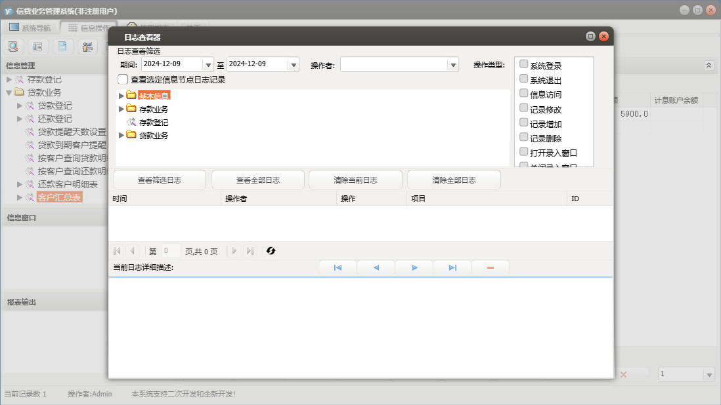Click the 清除全部日志 button
Viewport: 721px width, 405px height.
point(454,180)
